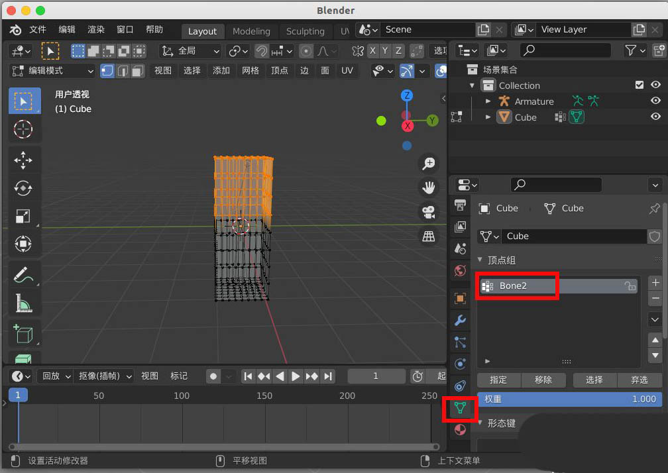Viewport: 668px width, 473px height.
Task: Select the Scale tool
Action: point(23,216)
